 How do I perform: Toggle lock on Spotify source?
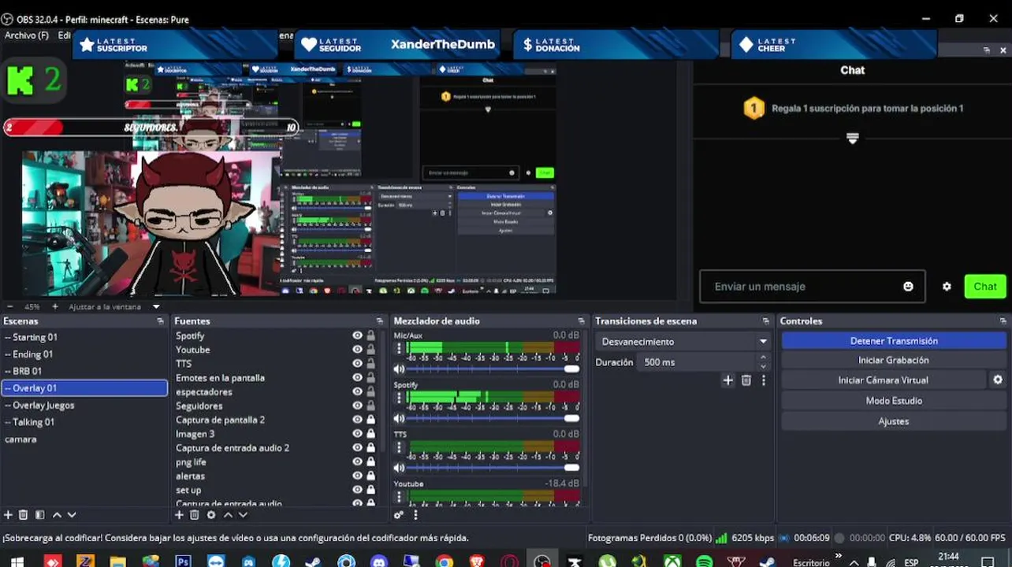(370, 335)
